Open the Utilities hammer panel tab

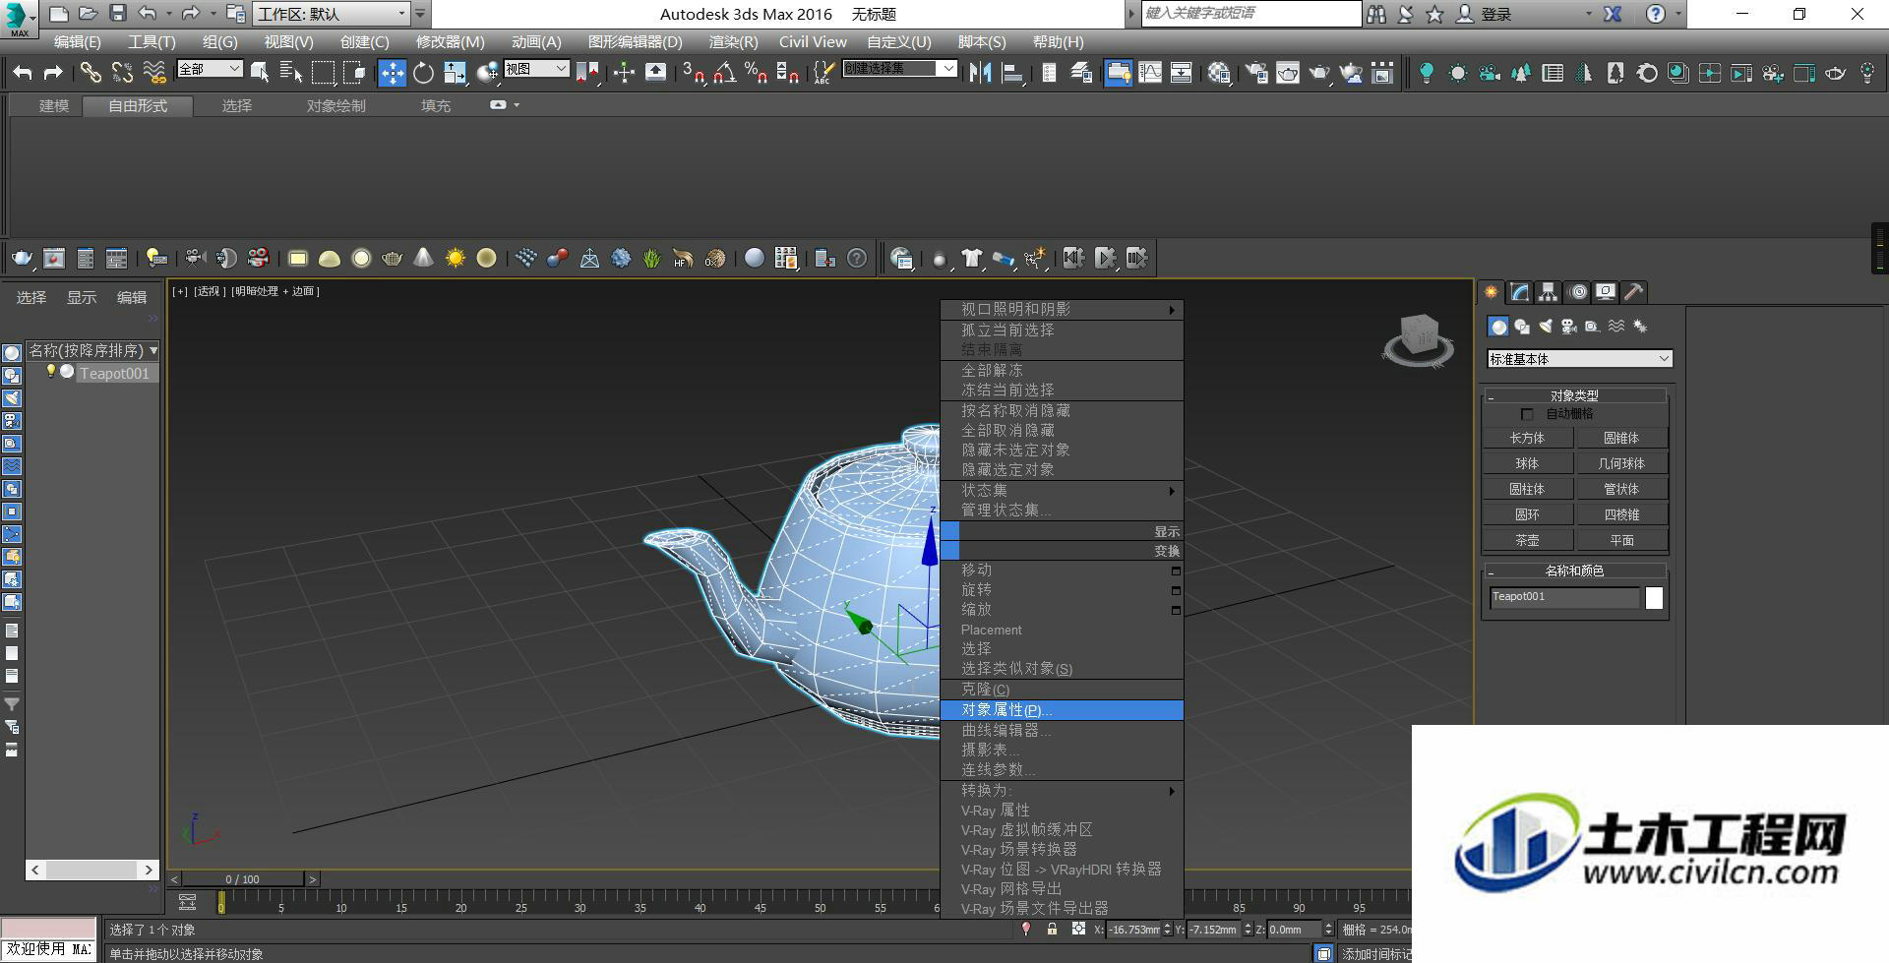[1634, 292]
